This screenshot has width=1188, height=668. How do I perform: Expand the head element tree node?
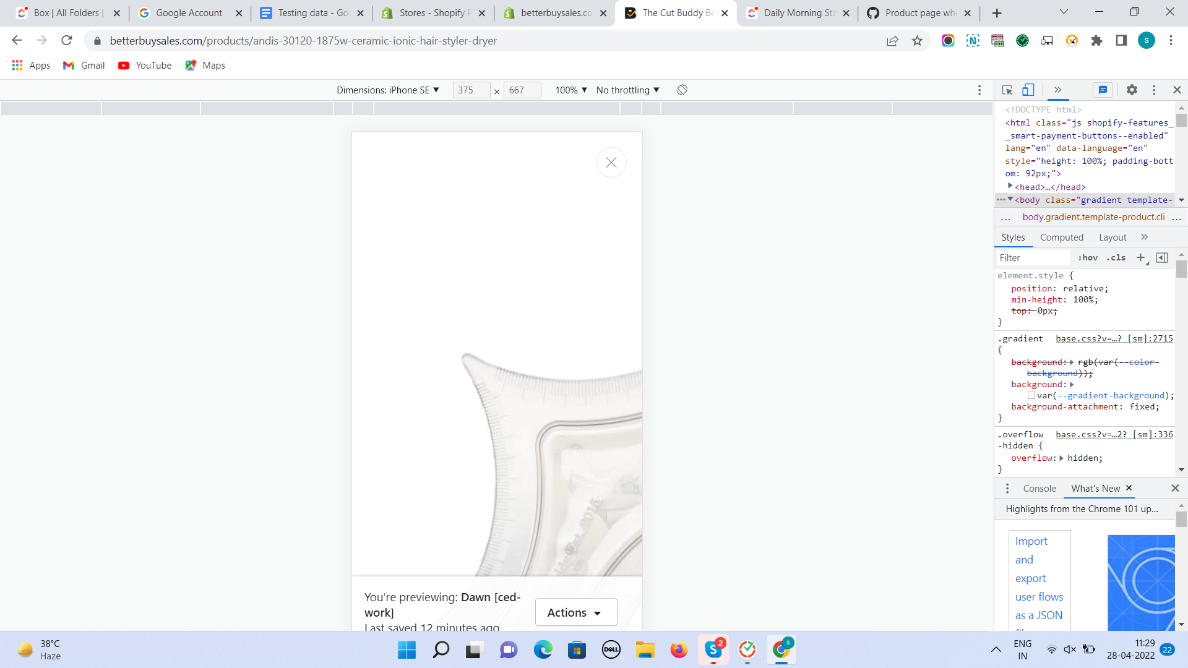[x=1010, y=186]
